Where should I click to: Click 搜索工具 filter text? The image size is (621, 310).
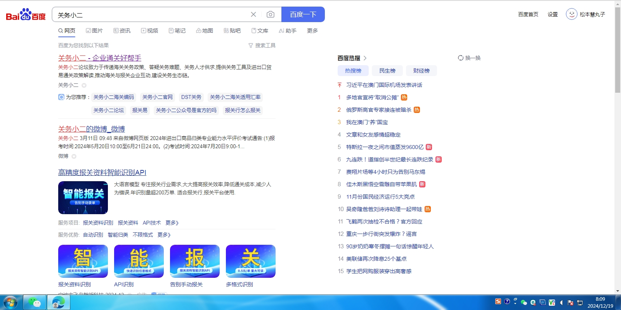pyautogui.click(x=265, y=45)
